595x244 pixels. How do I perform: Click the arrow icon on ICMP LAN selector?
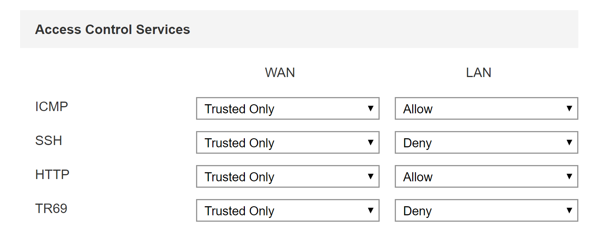[569, 109]
